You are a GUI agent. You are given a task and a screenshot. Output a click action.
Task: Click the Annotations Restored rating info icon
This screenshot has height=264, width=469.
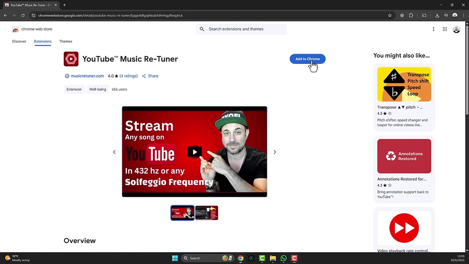coord(390,186)
